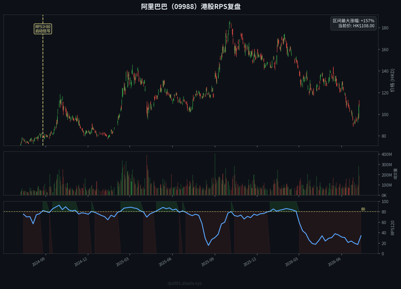Select the 160 price axis tick
Viewport: 401px width, 289px height.
click(x=385, y=50)
